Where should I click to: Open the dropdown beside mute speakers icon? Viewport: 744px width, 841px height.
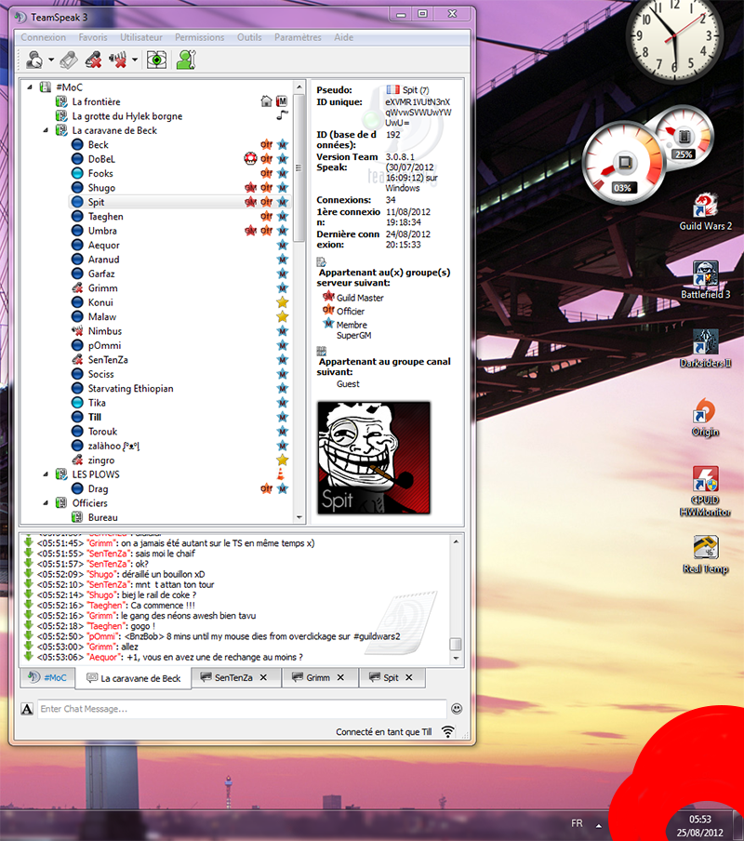tap(135, 60)
